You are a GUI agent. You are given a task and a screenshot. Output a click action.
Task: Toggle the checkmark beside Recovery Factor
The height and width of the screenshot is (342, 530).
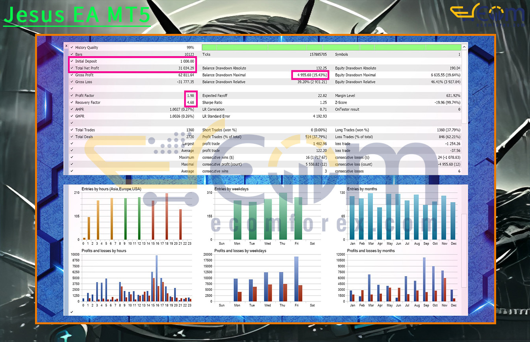tap(71, 102)
